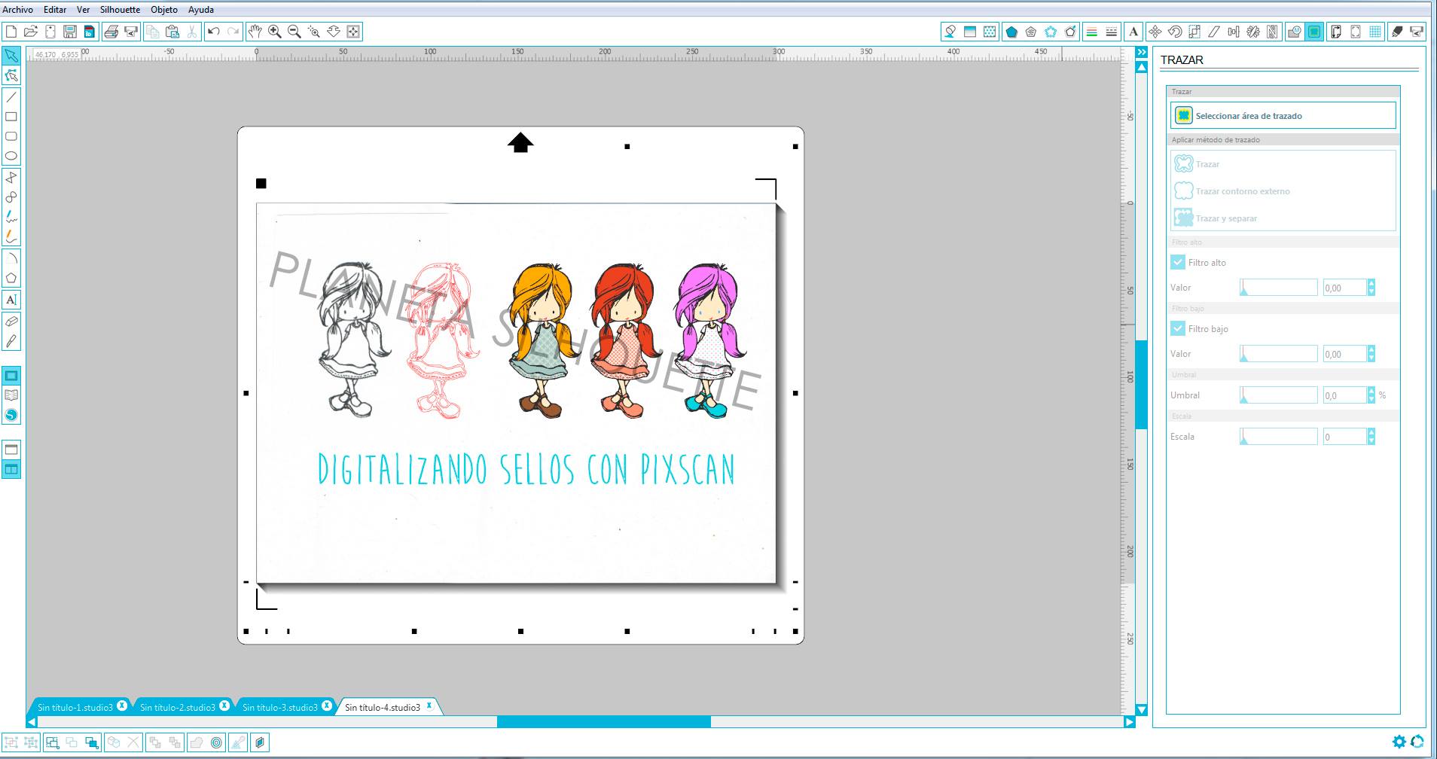Screen dimensions: 1437x759
Task: Open the Text Style 'A' panel
Action: [1133, 32]
